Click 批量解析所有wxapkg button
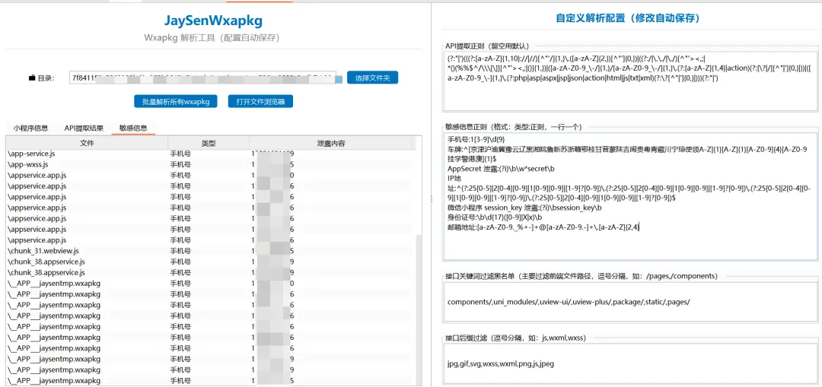Screen dimensions: 822x387 coord(176,102)
